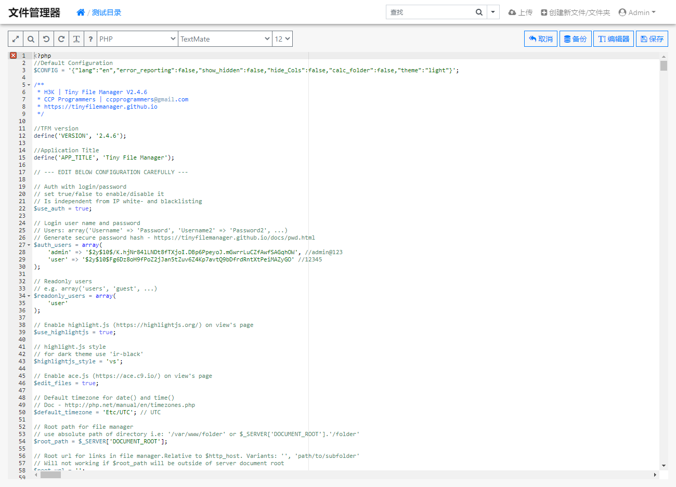Click the 文件管理器 title

pyautogui.click(x=34, y=12)
